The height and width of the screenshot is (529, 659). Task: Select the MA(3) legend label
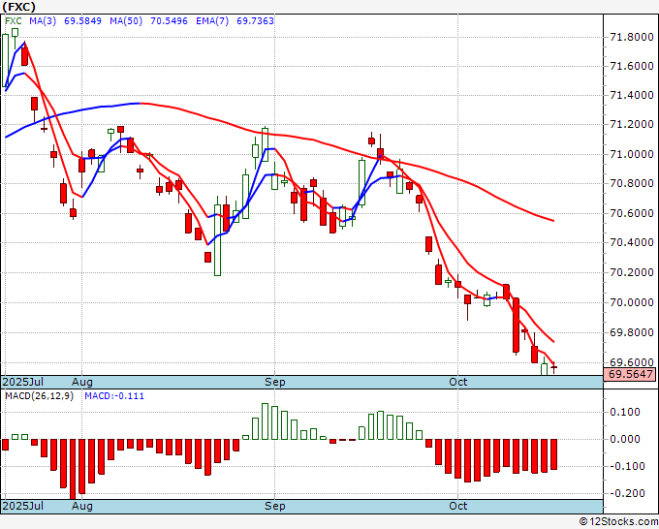(43, 20)
